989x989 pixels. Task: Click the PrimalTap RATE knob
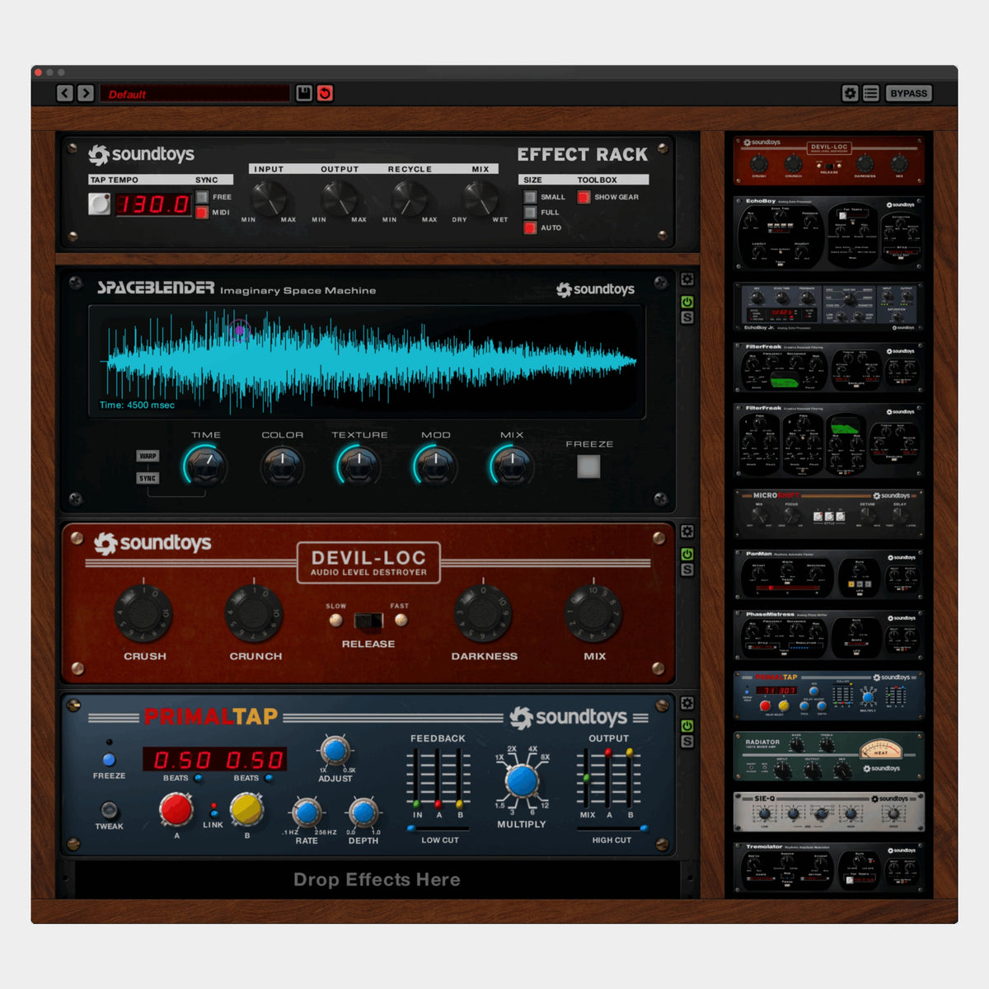(x=307, y=813)
